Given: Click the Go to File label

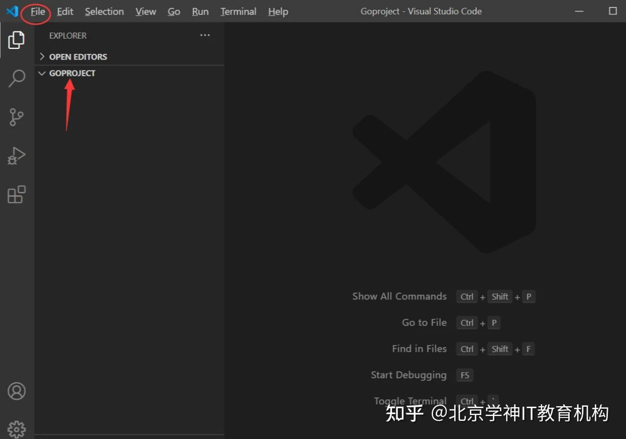Looking at the screenshot, I should tap(424, 323).
